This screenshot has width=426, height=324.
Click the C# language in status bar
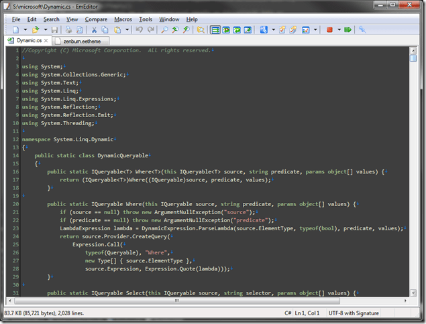click(x=287, y=313)
